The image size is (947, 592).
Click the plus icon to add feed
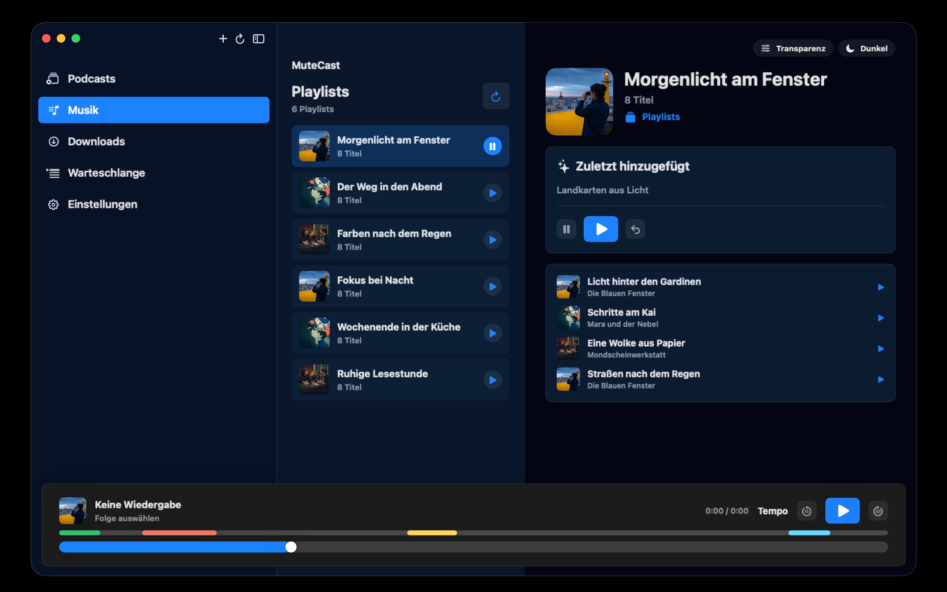[x=223, y=38]
